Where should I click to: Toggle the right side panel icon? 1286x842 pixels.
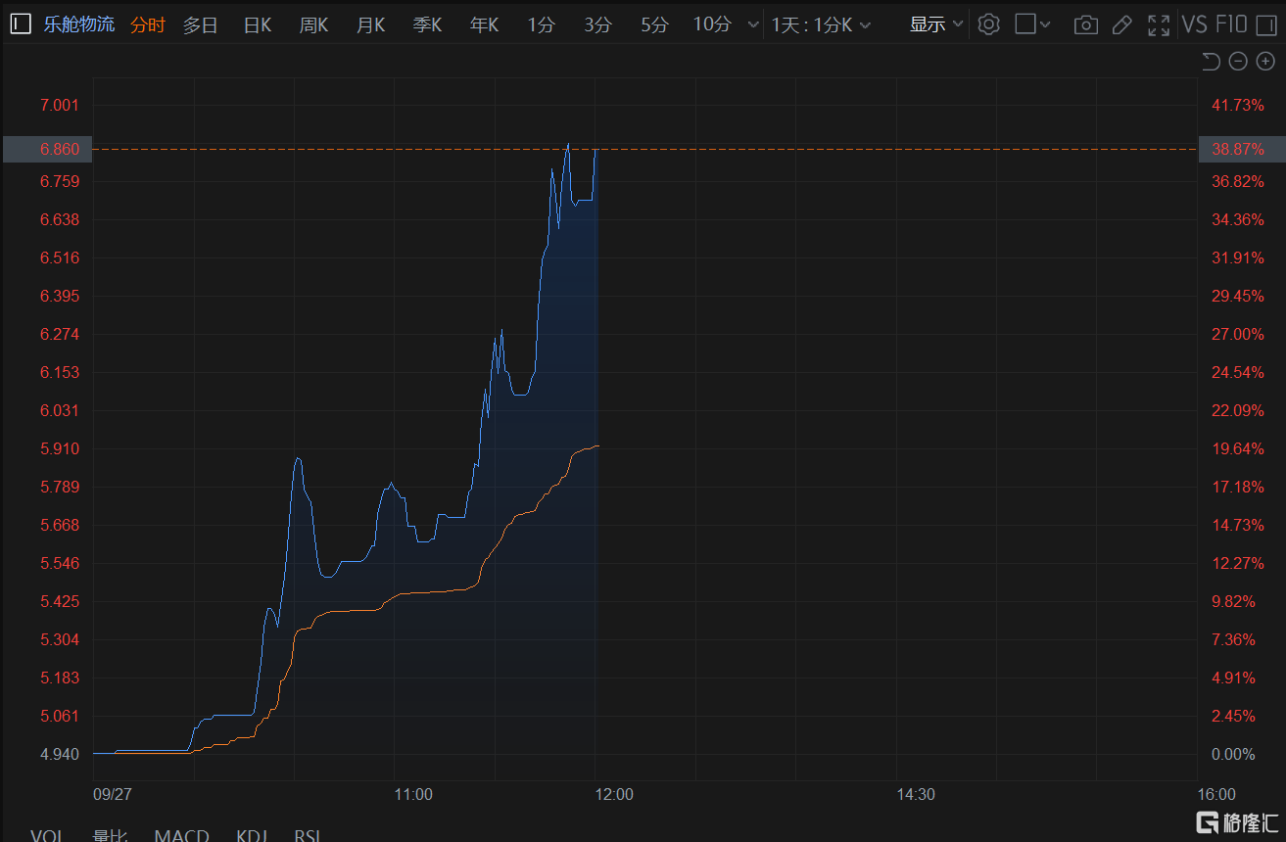[x=1265, y=24]
